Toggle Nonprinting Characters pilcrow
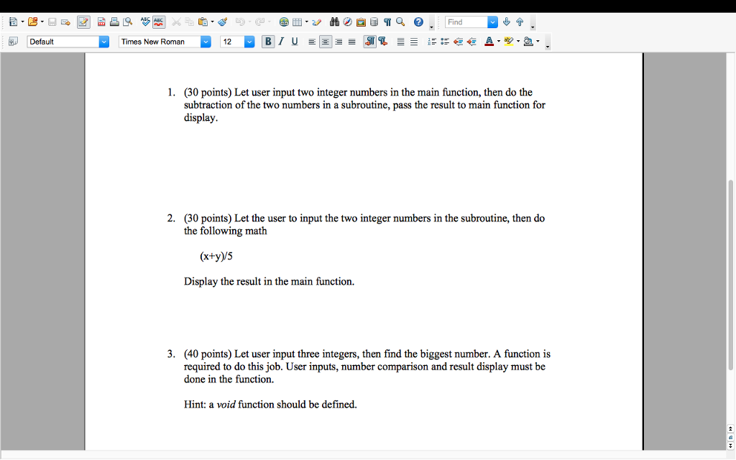 387,22
